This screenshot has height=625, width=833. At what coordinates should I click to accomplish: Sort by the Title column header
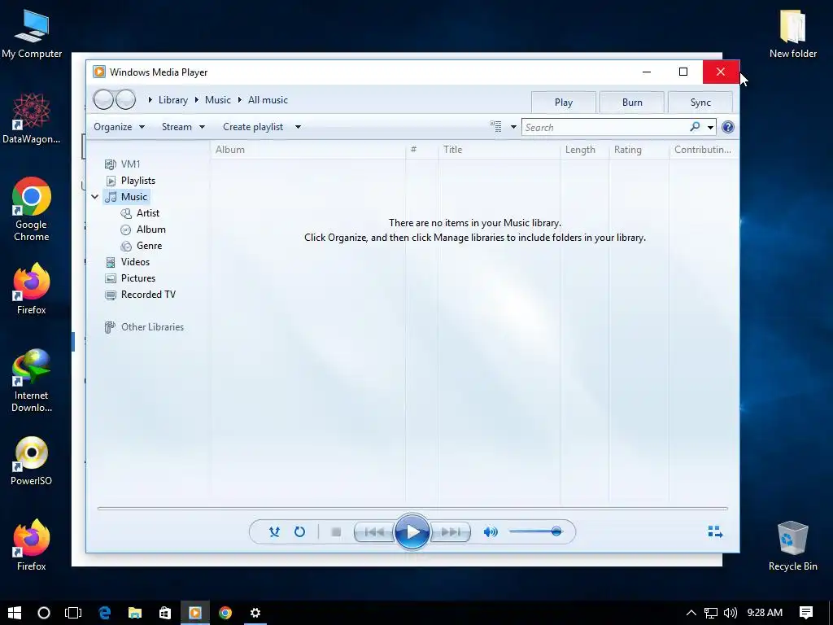499,150
